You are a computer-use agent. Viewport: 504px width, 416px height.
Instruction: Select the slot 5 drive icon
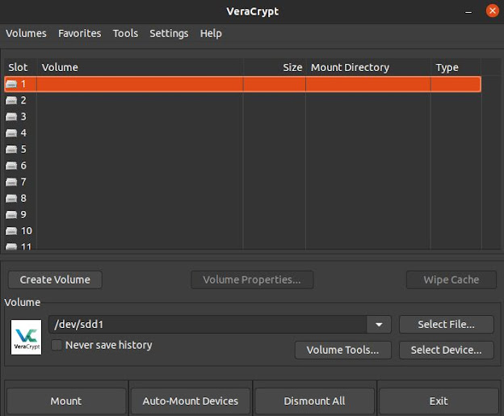[11, 149]
